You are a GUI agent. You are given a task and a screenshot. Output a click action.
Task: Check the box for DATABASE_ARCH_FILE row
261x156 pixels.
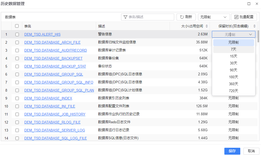17,42
